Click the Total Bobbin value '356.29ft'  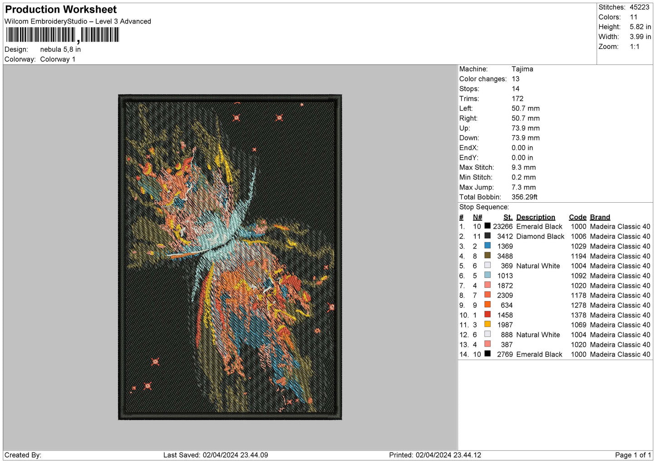(x=525, y=197)
